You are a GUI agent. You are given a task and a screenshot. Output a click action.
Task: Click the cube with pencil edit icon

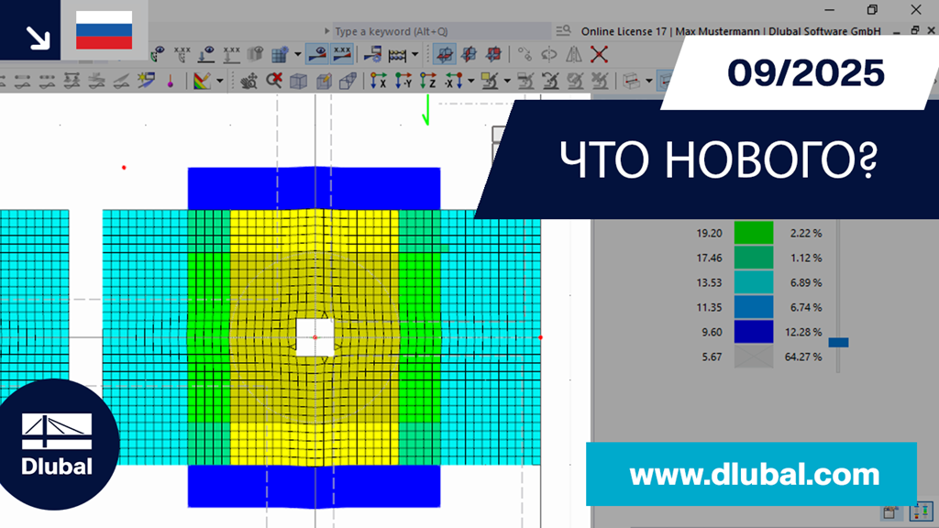point(324,81)
